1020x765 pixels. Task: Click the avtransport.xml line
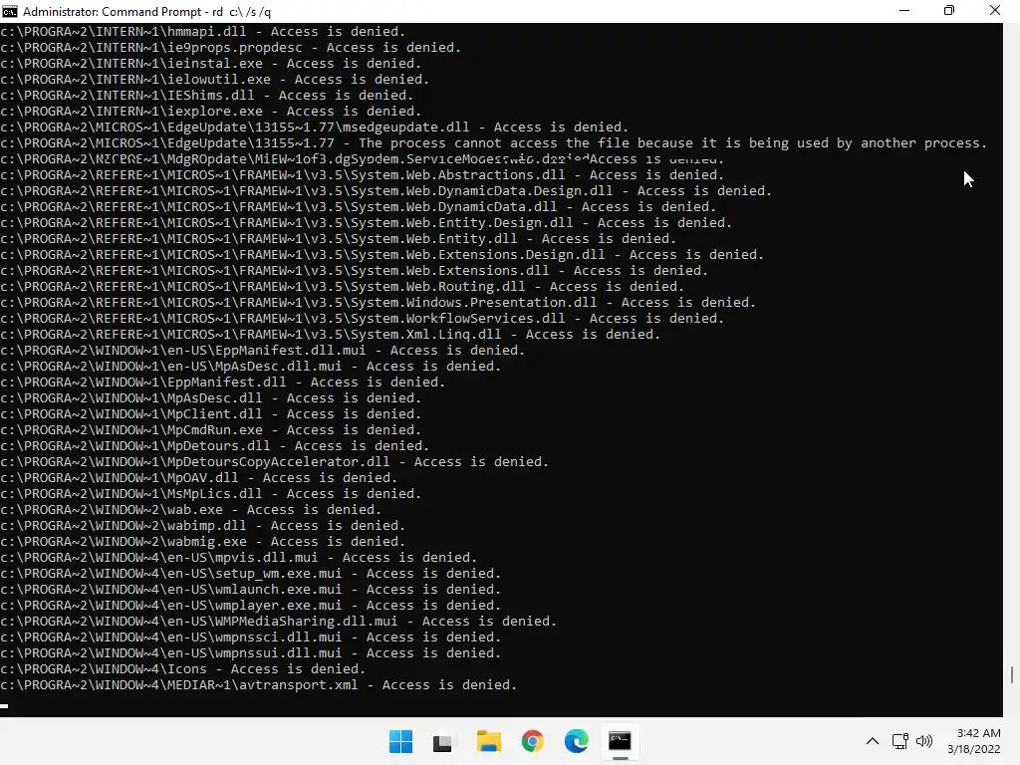259,685
